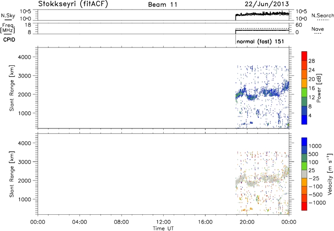Click the gray scatter band in velocity panel

pyautogui.click(x=262, y=178)
